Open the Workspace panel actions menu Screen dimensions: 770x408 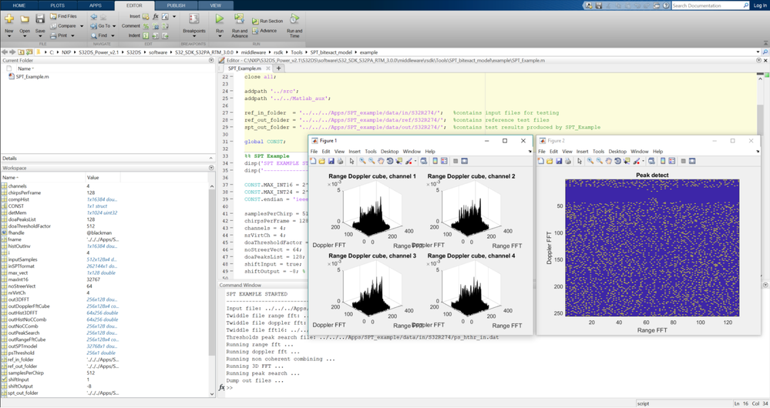point(210,168)
